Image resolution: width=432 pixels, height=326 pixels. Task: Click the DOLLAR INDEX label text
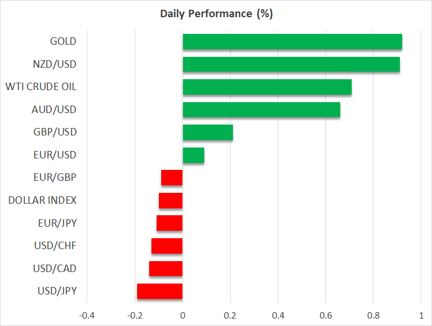42,200
